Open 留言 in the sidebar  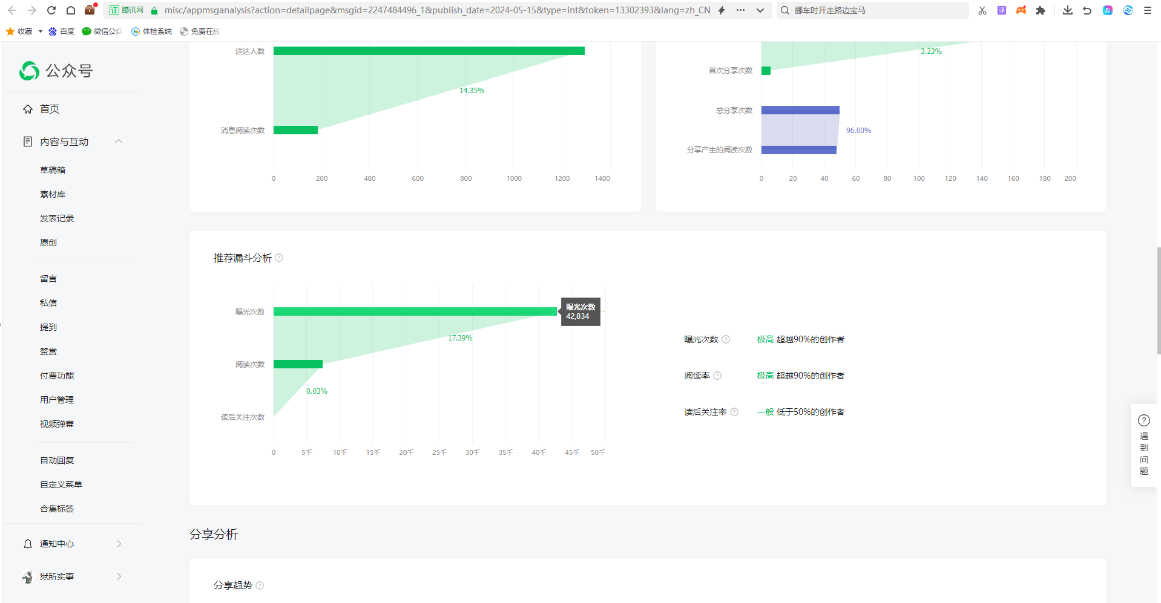[48, 279]
